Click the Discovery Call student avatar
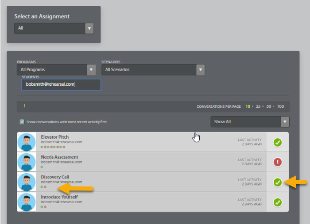310x224 pixels. [27, 182]
